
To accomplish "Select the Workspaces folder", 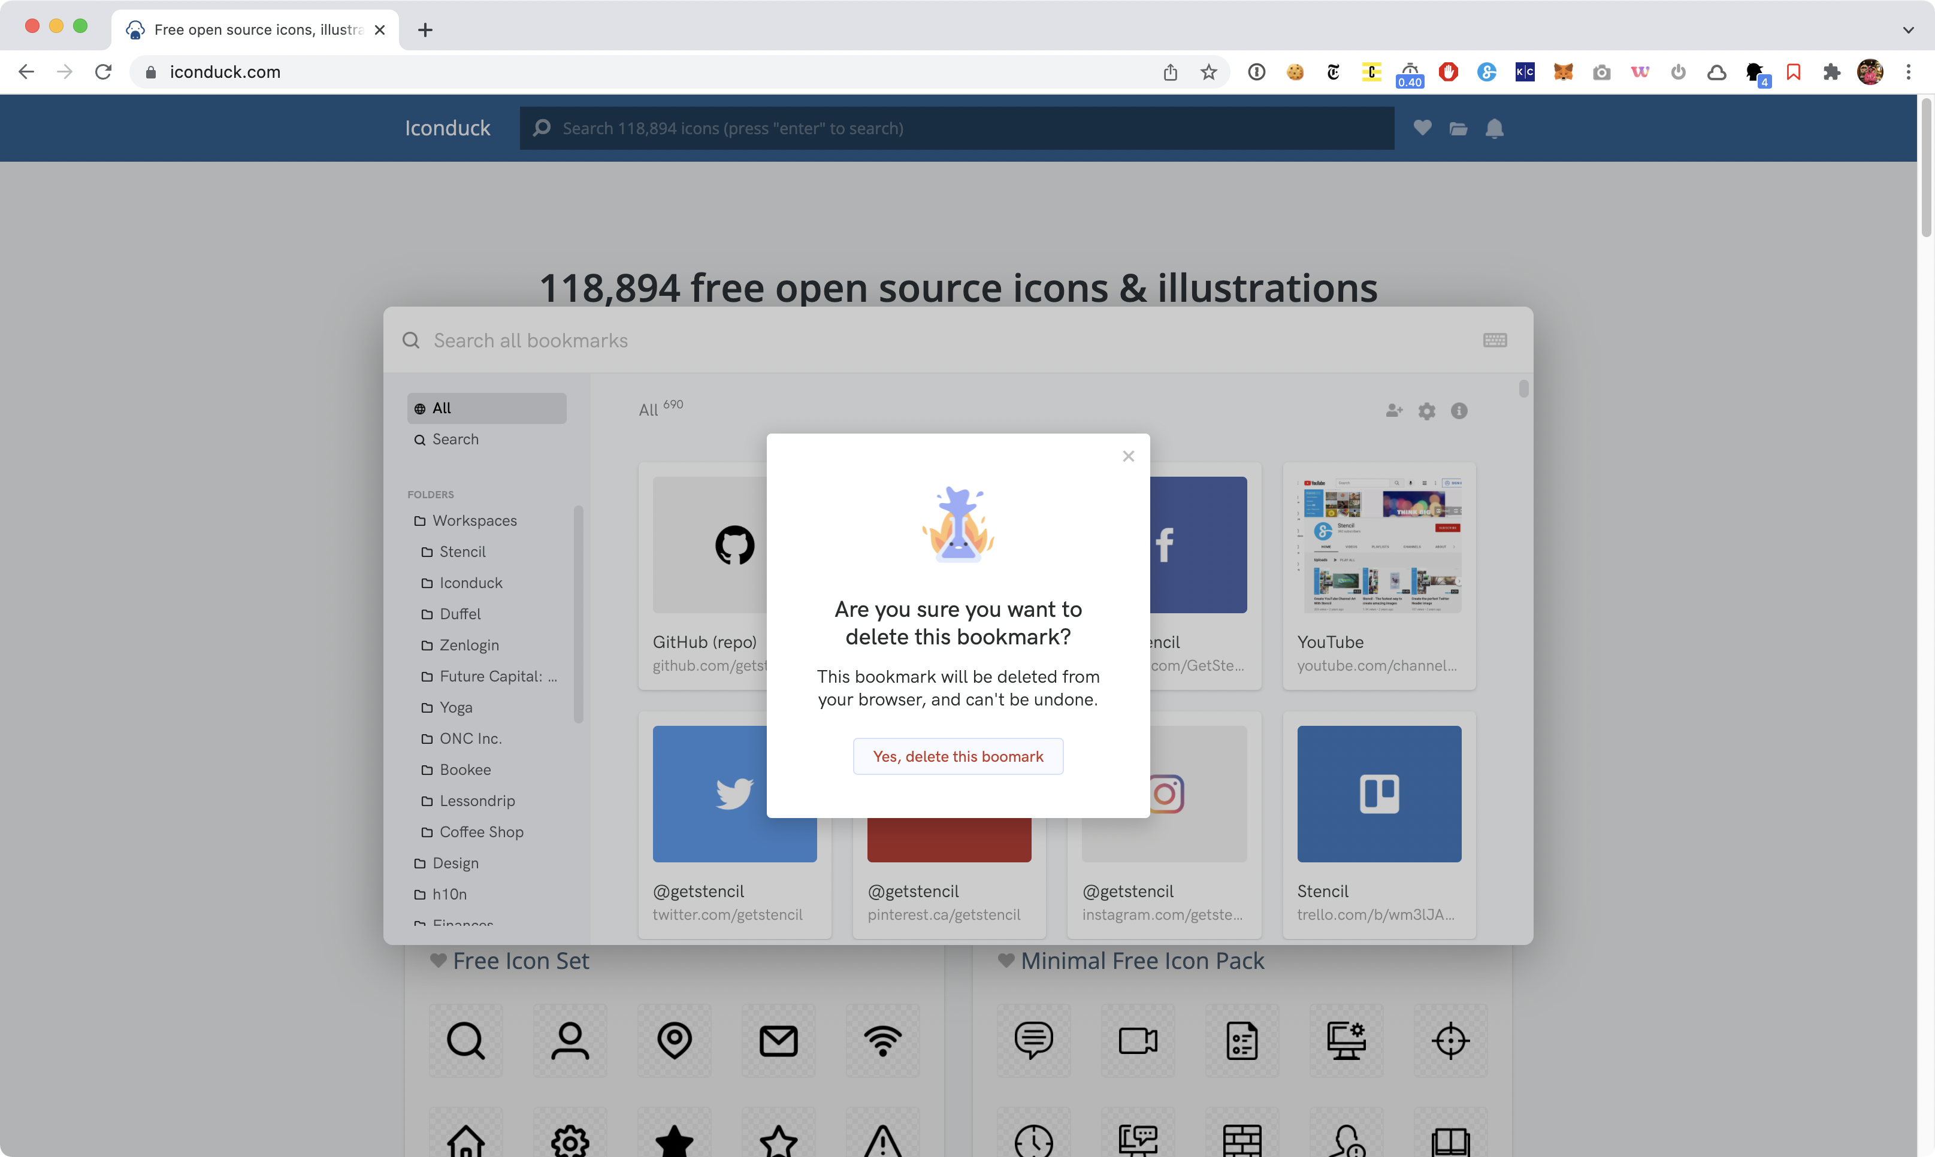I will pos(473,520).
